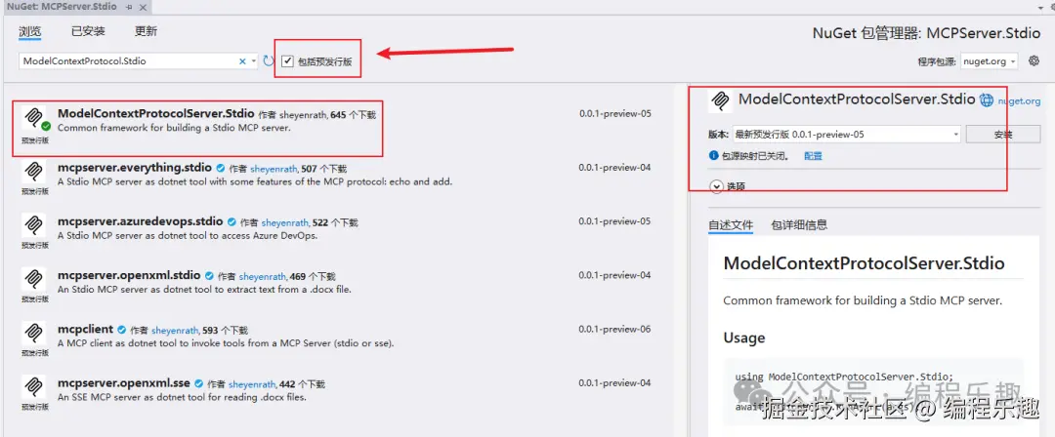Click the mcpserver.openxml.sse package icon
Image resolution: width=1055 pixels, height=437 pixels.
[x=33, y=386]
